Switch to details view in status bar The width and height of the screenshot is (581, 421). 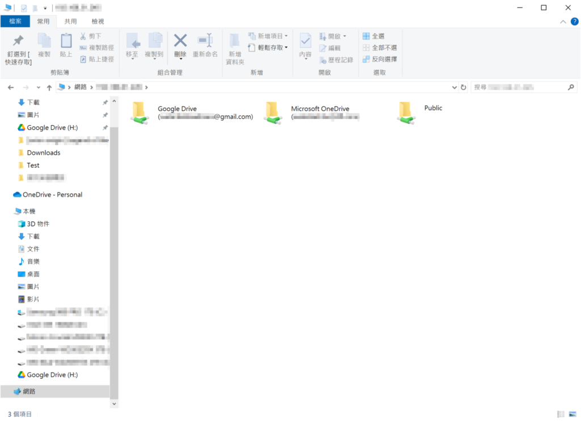point(561,414)
